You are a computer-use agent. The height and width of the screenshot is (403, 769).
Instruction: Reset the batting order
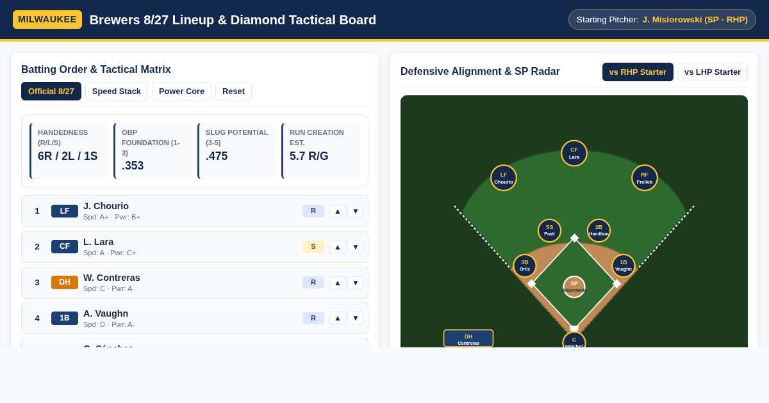(233, 91)
